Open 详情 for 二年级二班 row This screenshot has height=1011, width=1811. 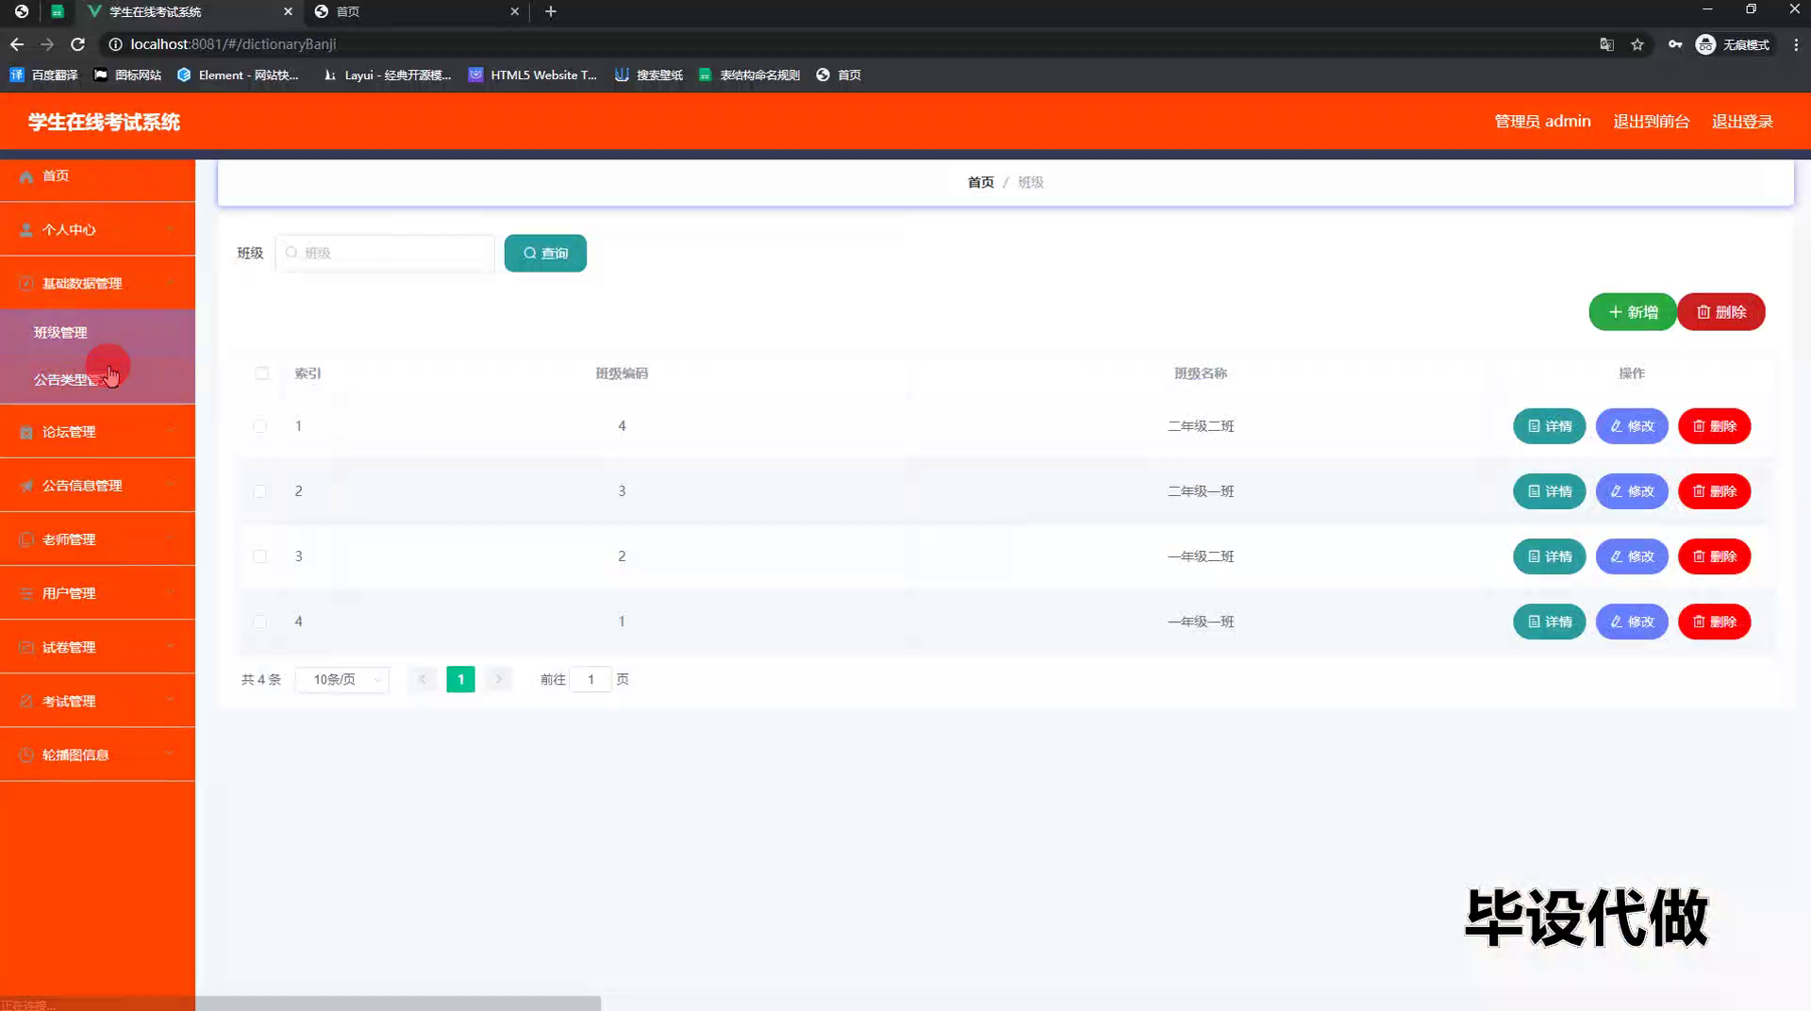pyautogui.click(x=1550, y=426)
